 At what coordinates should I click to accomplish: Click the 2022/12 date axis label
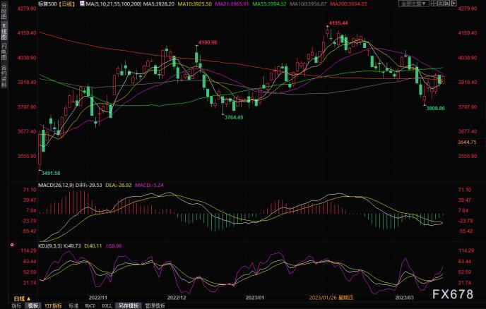177,298
